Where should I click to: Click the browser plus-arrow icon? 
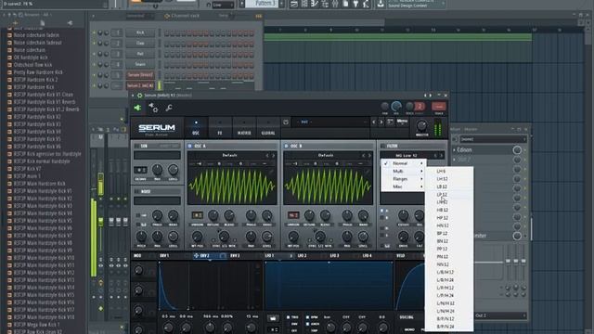click(16, 23)
